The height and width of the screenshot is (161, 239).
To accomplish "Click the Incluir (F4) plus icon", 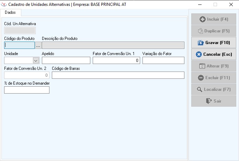I will pyautogui.click(x=203, y=20).
